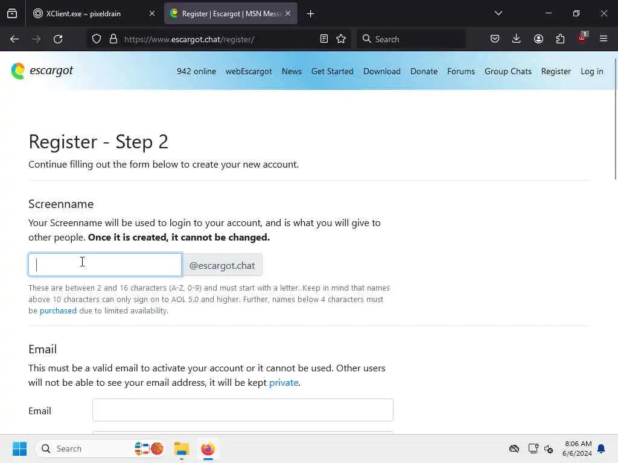Open File Explorer from the taskbar

[x=182, y=449]
